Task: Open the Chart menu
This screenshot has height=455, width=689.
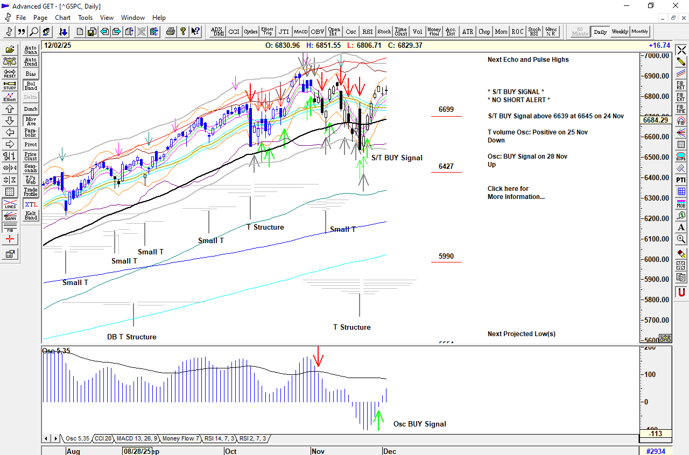Action: coord(62,18)
